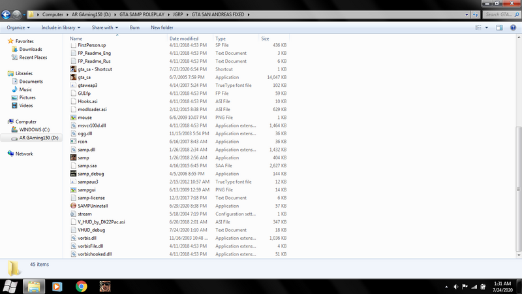
Task: Click the Change your view icon
Action: click(x=478, y=27)
